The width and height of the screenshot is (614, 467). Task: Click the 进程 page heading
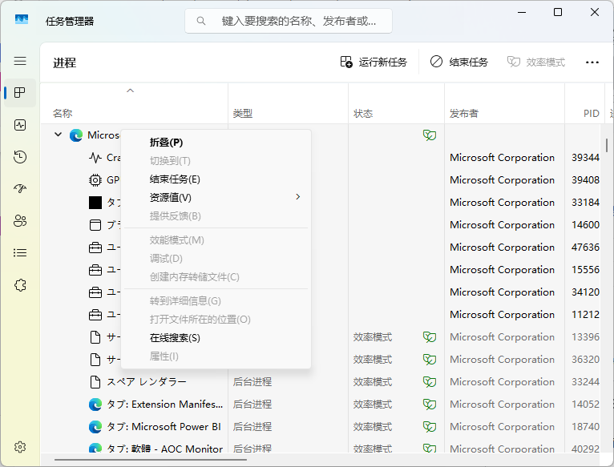[65, 62]
